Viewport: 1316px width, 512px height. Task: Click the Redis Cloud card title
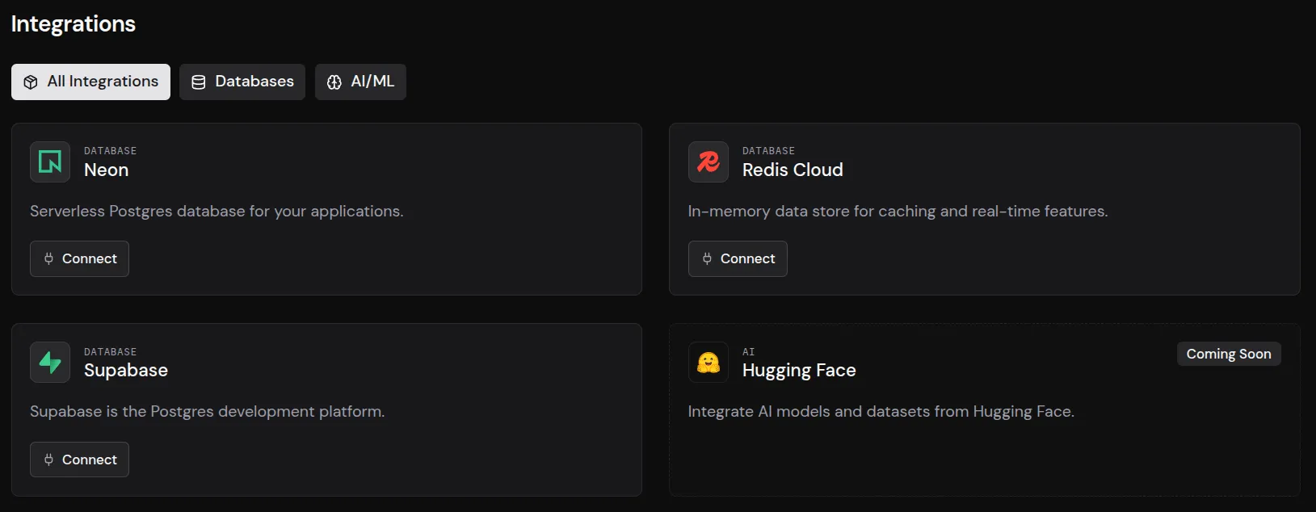coord(793,170)
